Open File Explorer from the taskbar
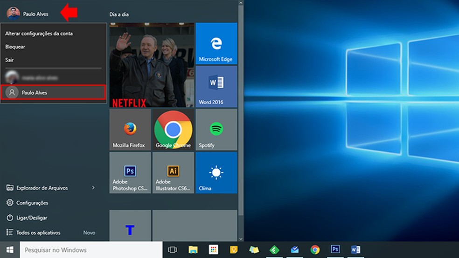The image size is (459, 258). (x=193, y=250)
